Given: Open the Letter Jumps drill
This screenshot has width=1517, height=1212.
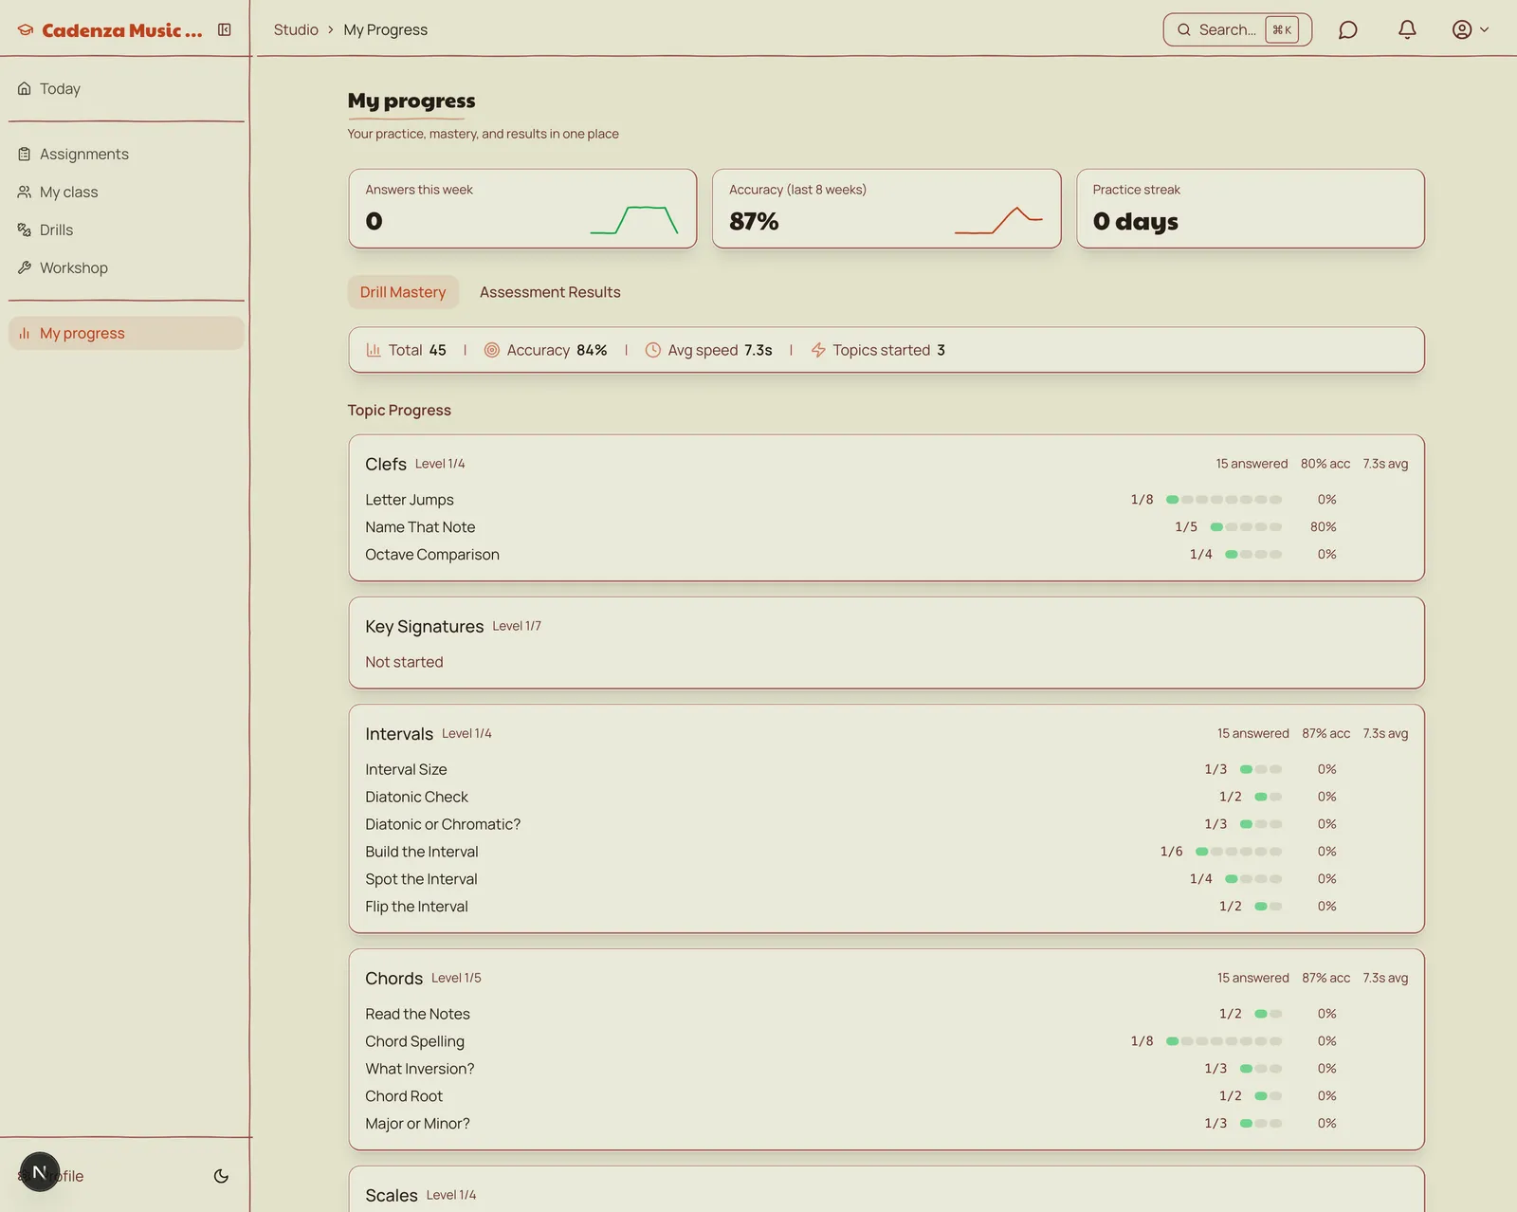Looking at the screenshot, I should [x=410, y=500].
